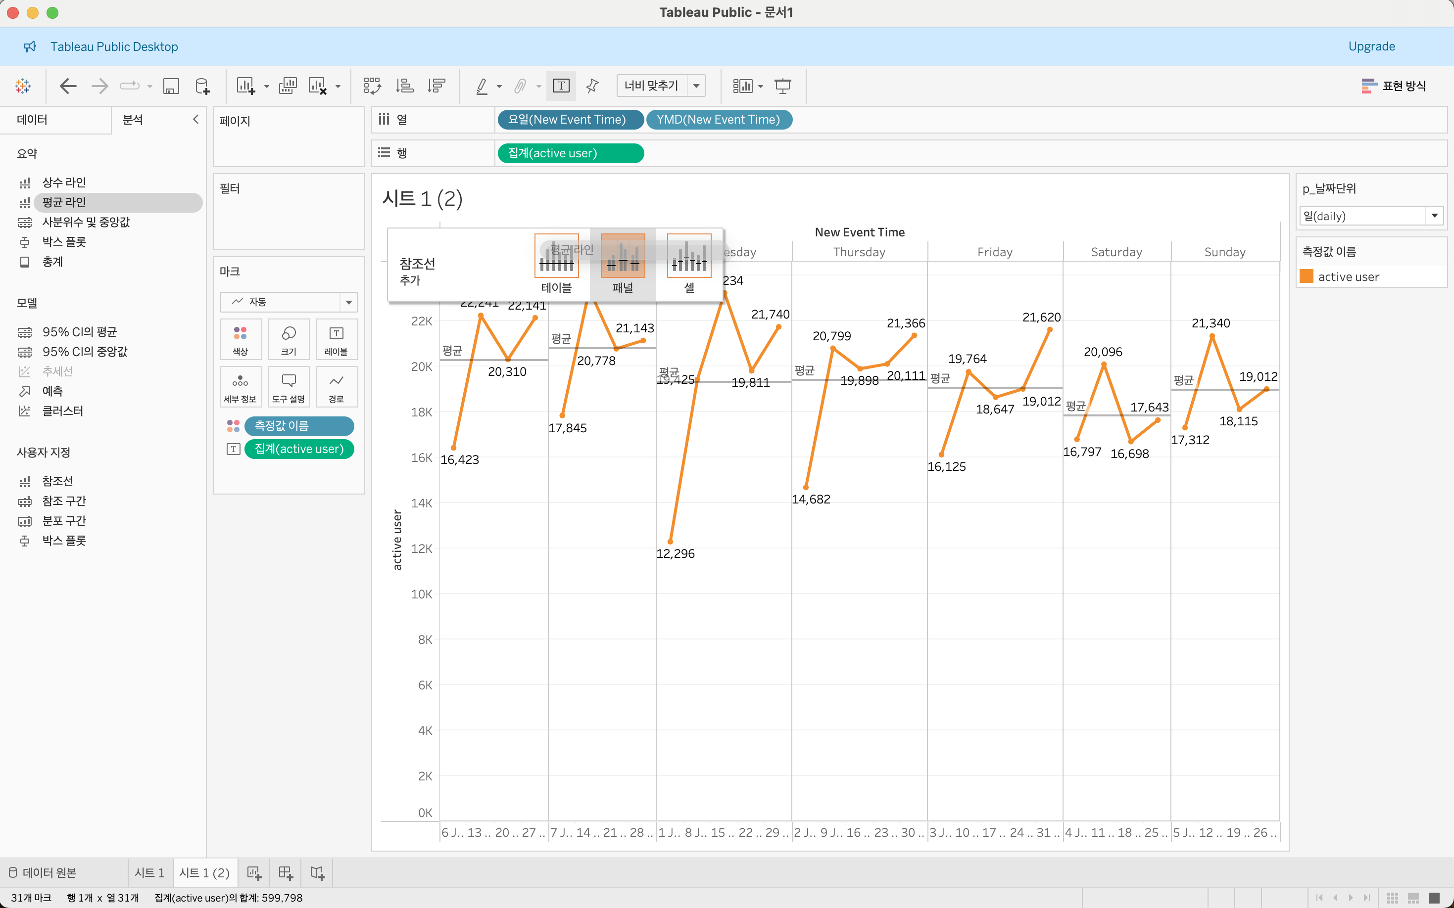The image size is (1454, 908).
Task: Click the sort ascending toolbar icon
Action: pyautogui.click(x=404, y=86)
